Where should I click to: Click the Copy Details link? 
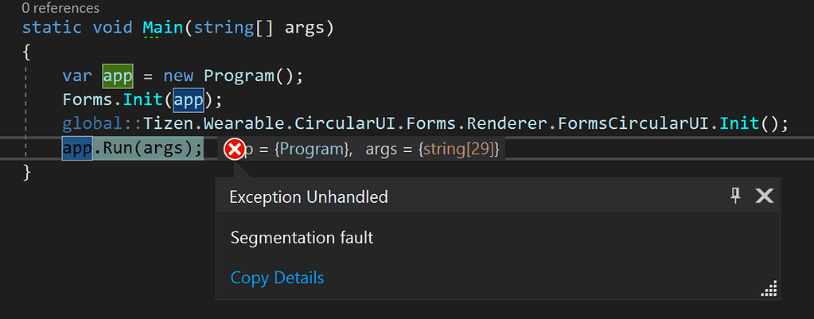pyautogui.click(x=277, y=278)
